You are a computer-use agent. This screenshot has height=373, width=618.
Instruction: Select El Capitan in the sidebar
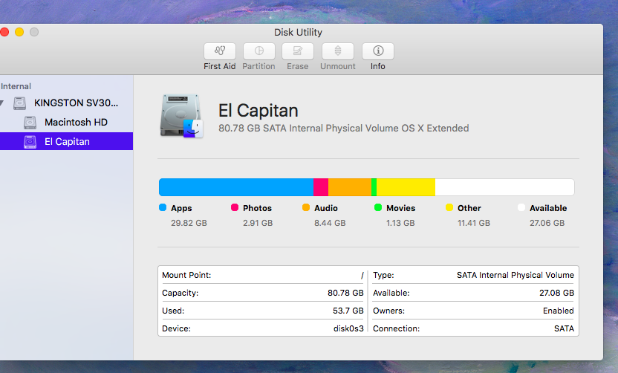click(x=66, y=141)
